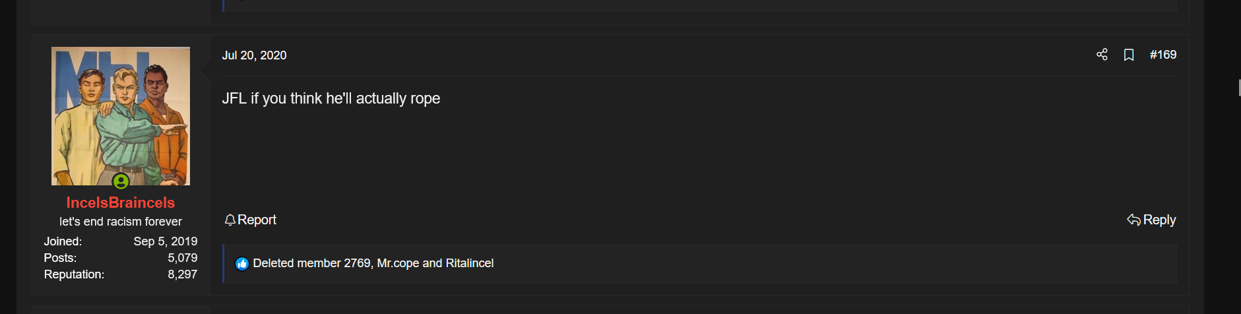Click the green online status badge on avatar

pos(121,181)
